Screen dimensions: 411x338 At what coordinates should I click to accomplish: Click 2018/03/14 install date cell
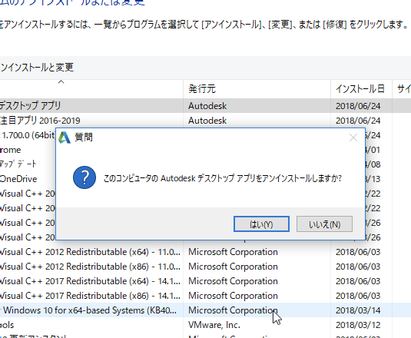pyautogui.click(x=358, y=310)
